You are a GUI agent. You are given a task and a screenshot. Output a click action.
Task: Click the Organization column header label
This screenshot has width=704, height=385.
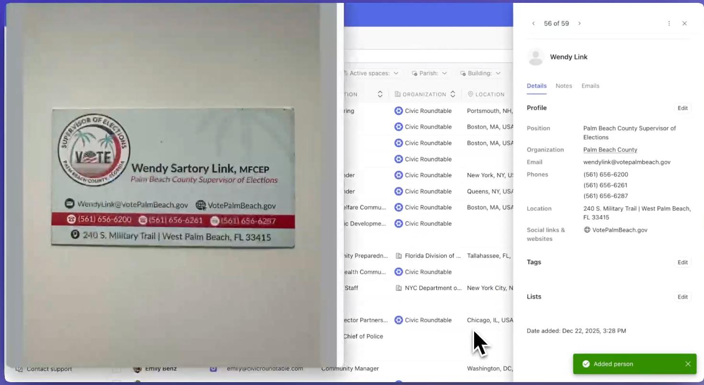424,94
